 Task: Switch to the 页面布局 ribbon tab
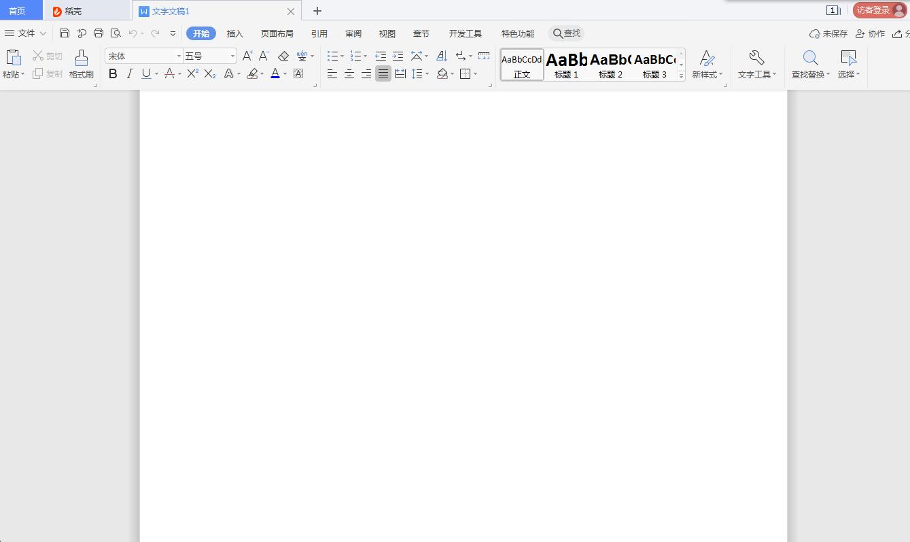[x=277, y=33]
